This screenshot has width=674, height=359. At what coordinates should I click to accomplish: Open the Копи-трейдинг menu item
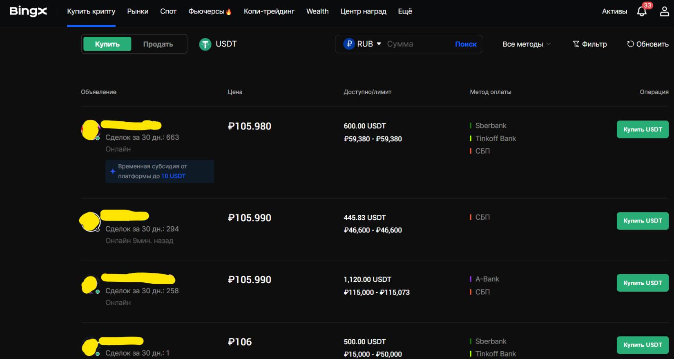(269, 11)
